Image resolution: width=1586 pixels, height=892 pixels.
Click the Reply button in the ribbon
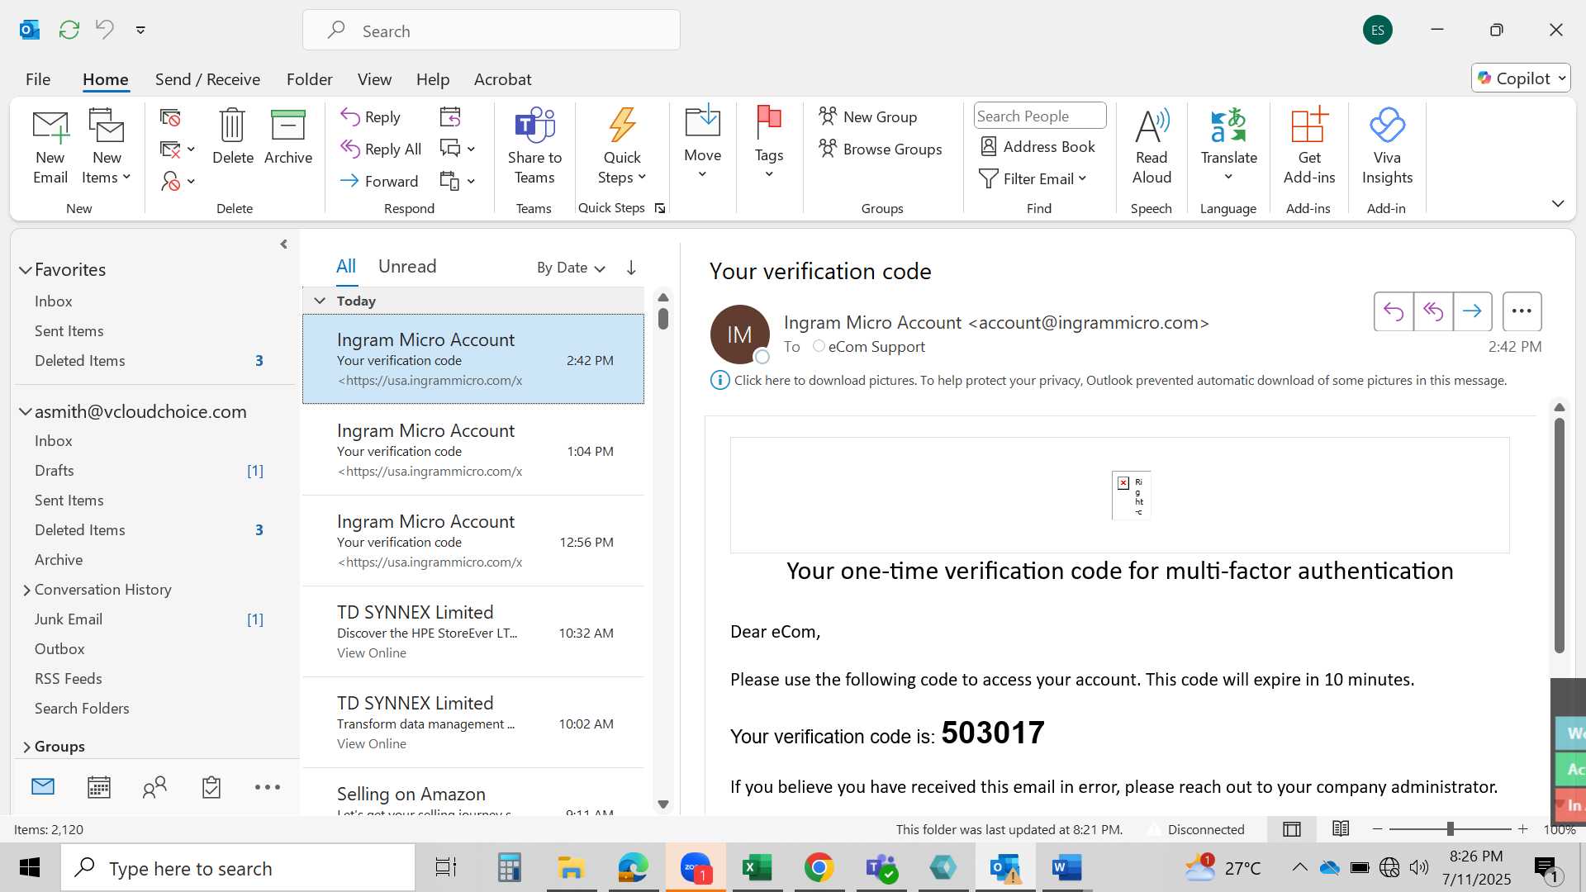point(371,117)
